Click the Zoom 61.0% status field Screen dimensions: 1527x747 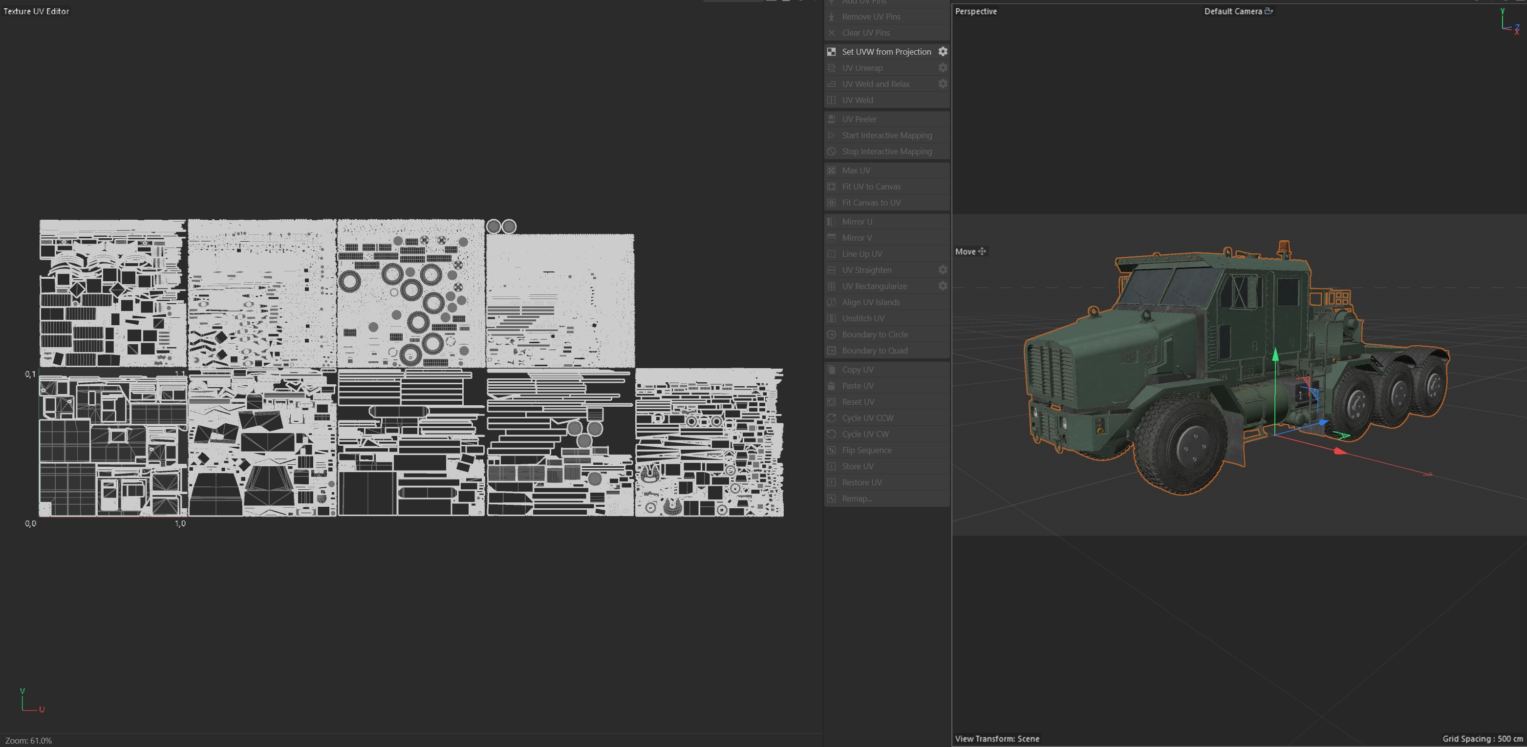click(28, 741)
